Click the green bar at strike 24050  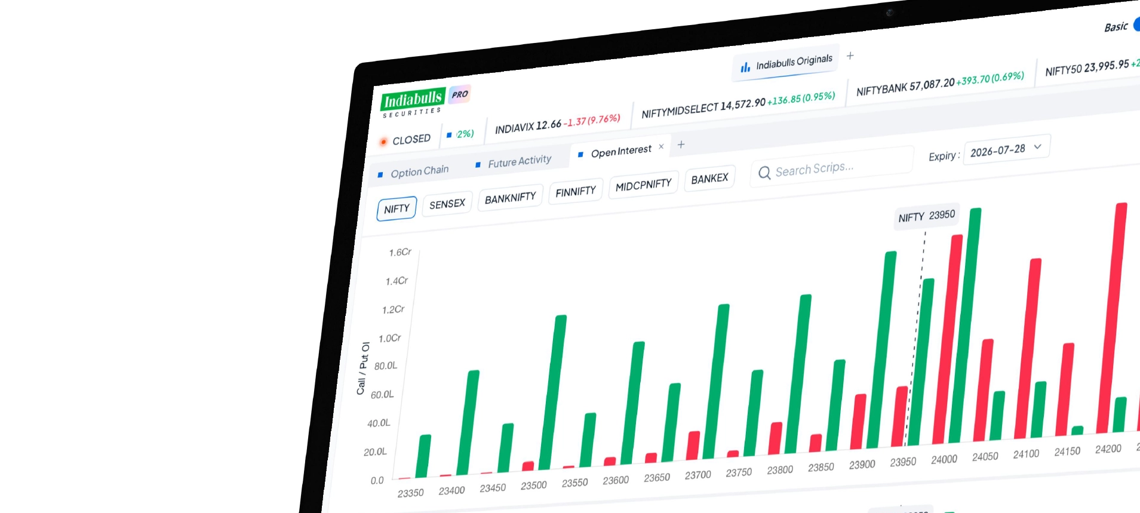tap(997, 416)
